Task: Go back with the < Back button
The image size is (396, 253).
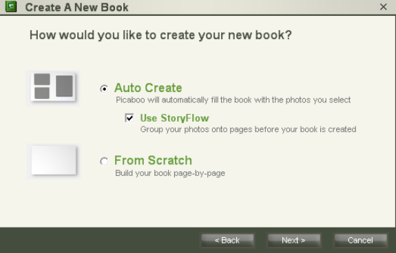Action: [x=227, y=240]
